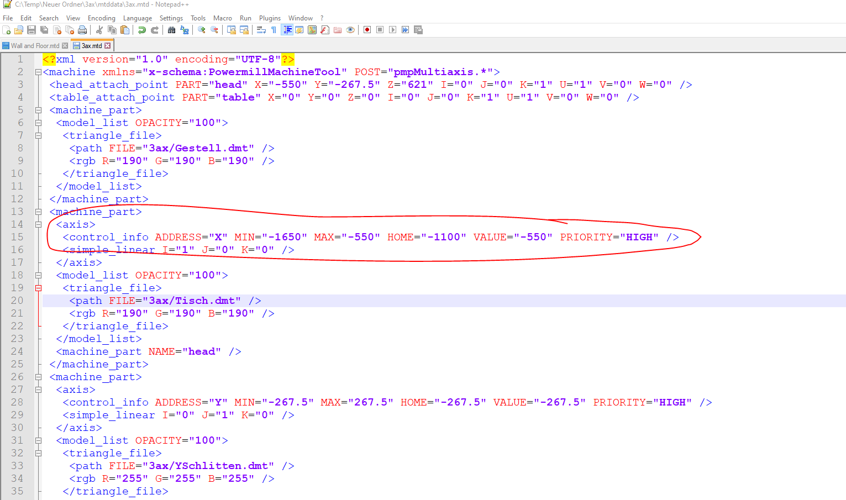
Task: Switch to the Wall and Floor.mtd tab
Action: (x=35, y=46)
